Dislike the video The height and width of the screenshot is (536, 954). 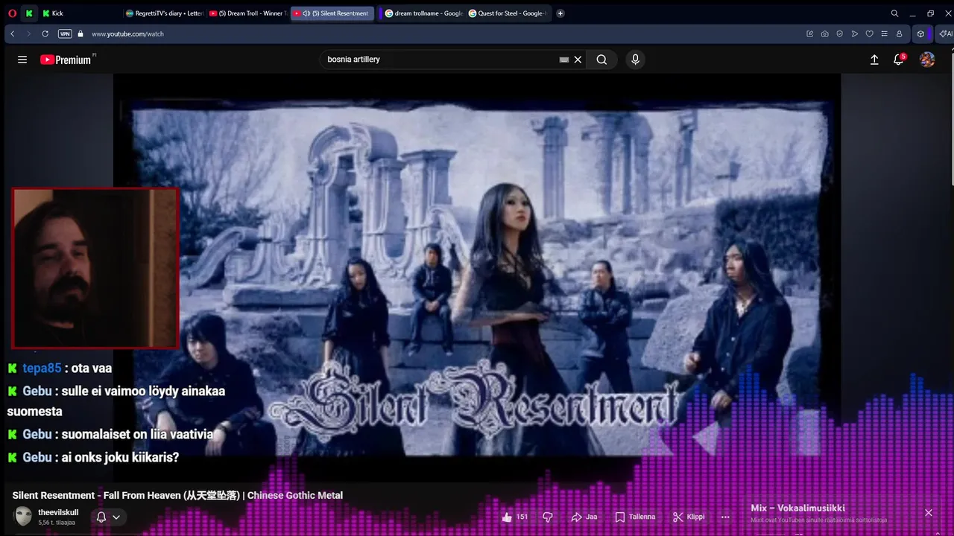click(x=548, y=517)
